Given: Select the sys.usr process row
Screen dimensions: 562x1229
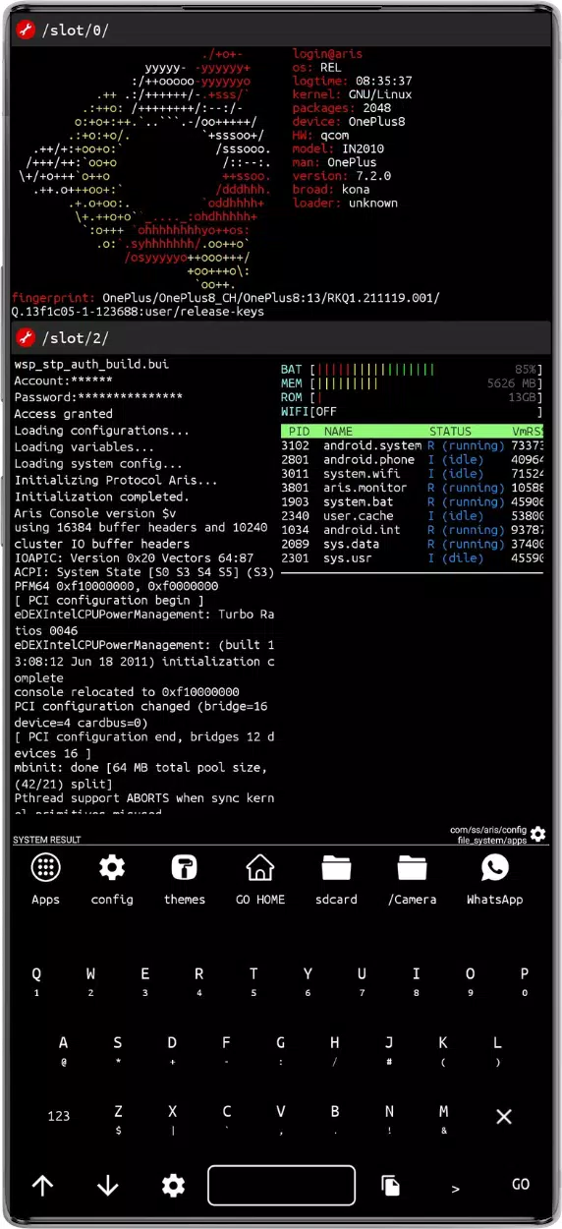Looking at the screenshot, I should pos(412,558).
